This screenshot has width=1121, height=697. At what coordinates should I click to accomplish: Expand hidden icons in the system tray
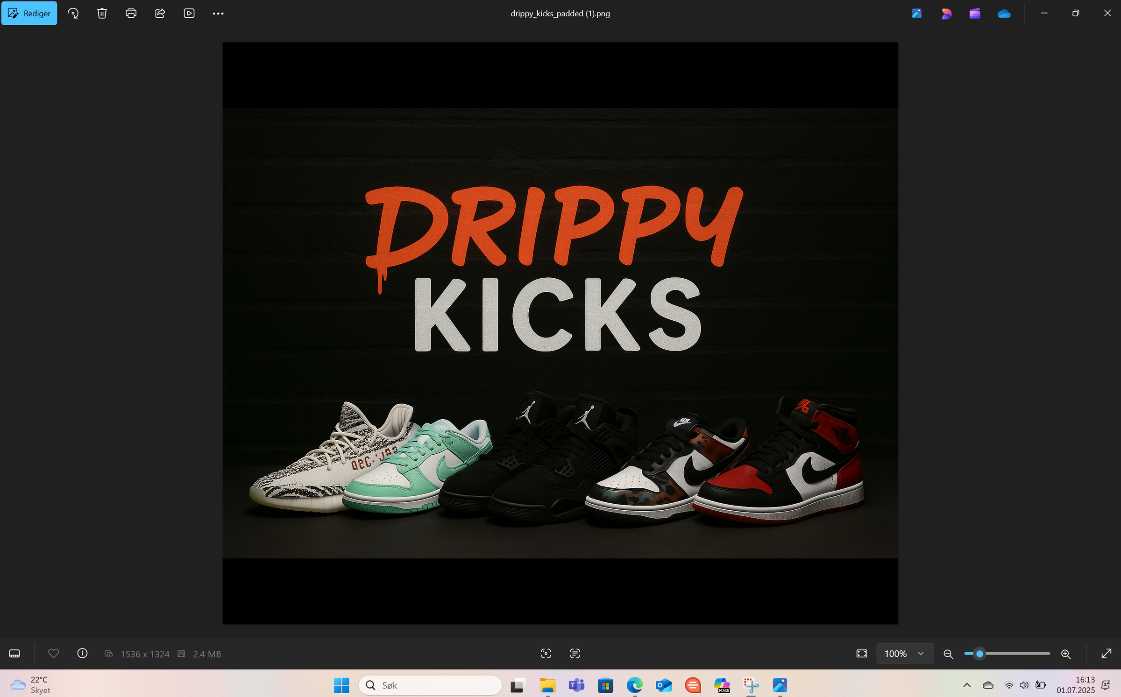[966, 685]
